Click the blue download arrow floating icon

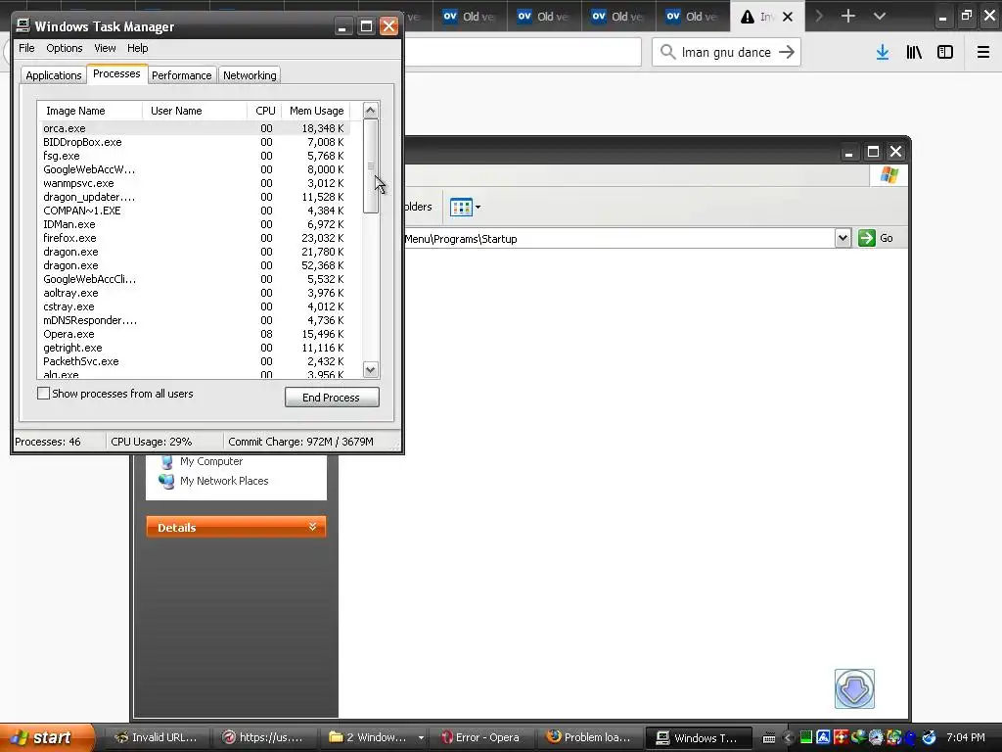(854, 688)
